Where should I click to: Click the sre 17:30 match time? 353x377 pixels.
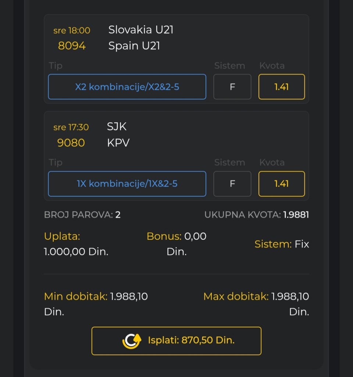point(71,127)
